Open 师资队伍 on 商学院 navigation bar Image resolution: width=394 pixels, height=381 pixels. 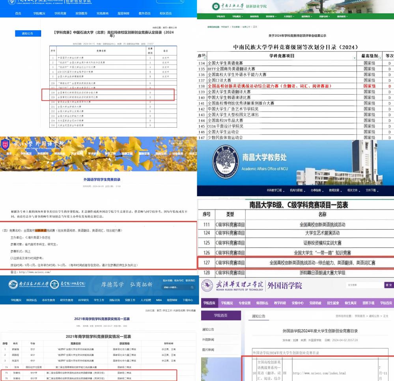(32, 300)
